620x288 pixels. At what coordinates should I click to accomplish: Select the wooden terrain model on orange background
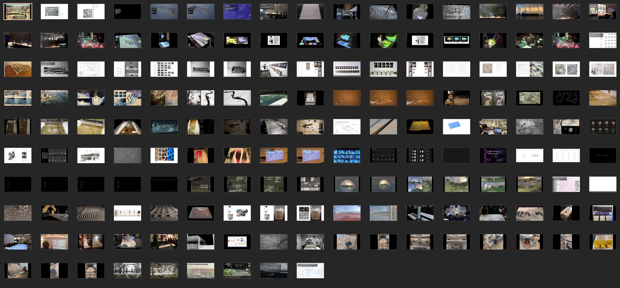(18, 69)
